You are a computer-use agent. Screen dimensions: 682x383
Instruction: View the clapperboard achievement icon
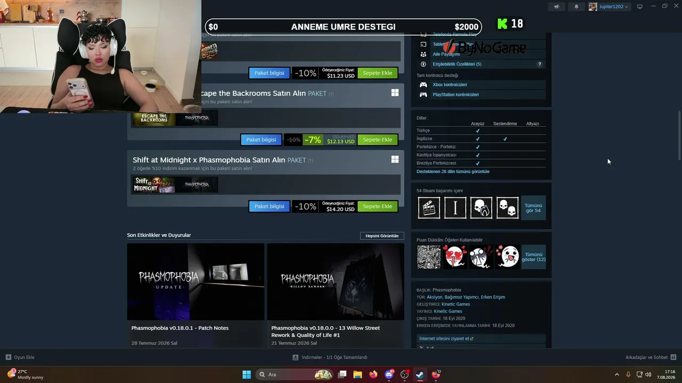pos(429,207)
